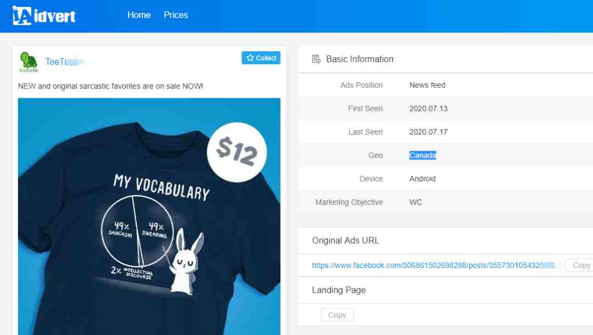The width and height of the screenshot is (593, 335).
Task: Copy the landing page URL
Action: tap(337, 315)
